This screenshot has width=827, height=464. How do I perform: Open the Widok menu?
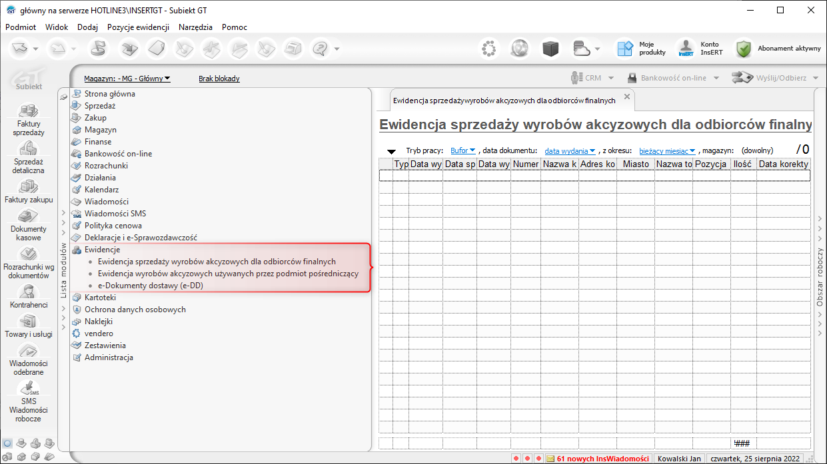(57, 27)
